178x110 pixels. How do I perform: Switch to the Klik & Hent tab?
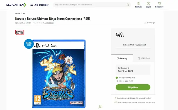pos(144,58)
